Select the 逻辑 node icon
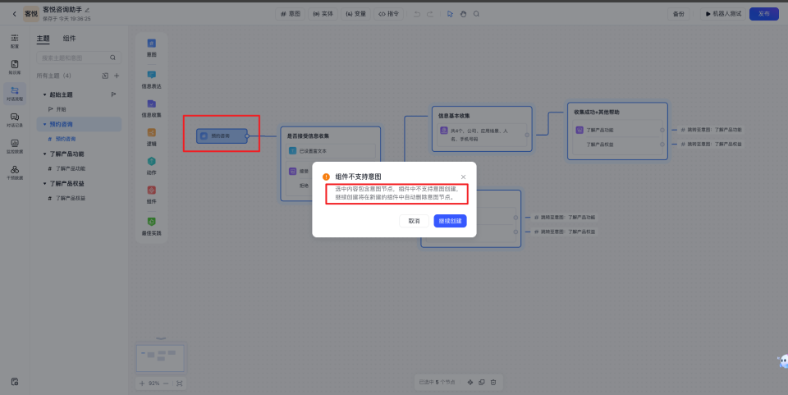Screen dimensions: 788x395 pyautogui.click(x=151, y=132)
